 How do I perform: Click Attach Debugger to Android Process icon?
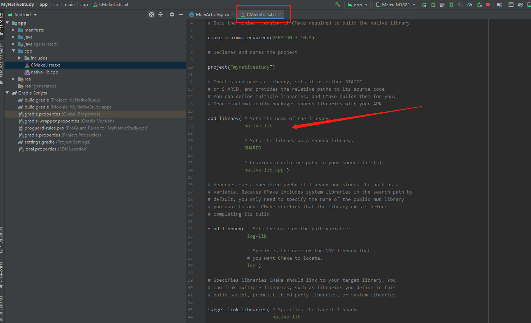479,5
